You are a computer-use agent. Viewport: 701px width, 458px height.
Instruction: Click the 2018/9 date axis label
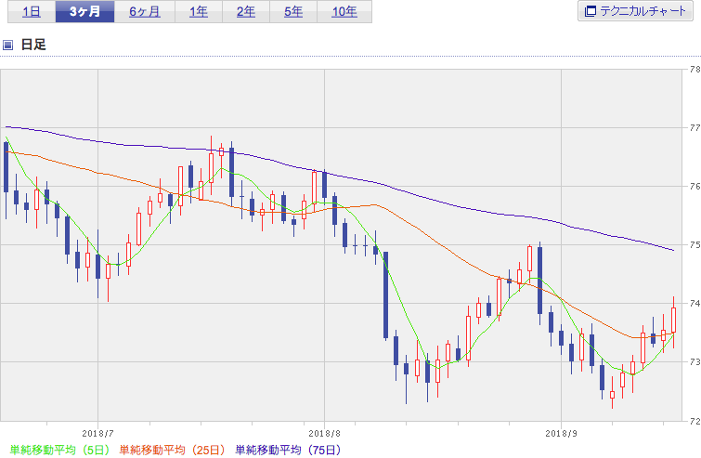561,434
